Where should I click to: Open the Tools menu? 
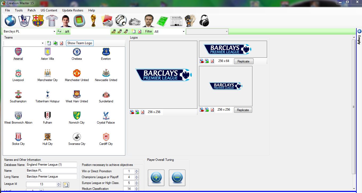[x=19, y=10]
